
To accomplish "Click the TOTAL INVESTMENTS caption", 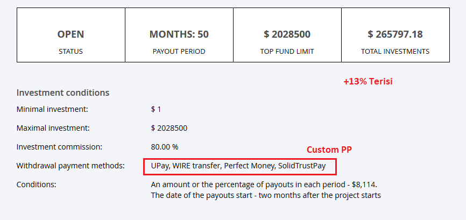I will [395, 52].
